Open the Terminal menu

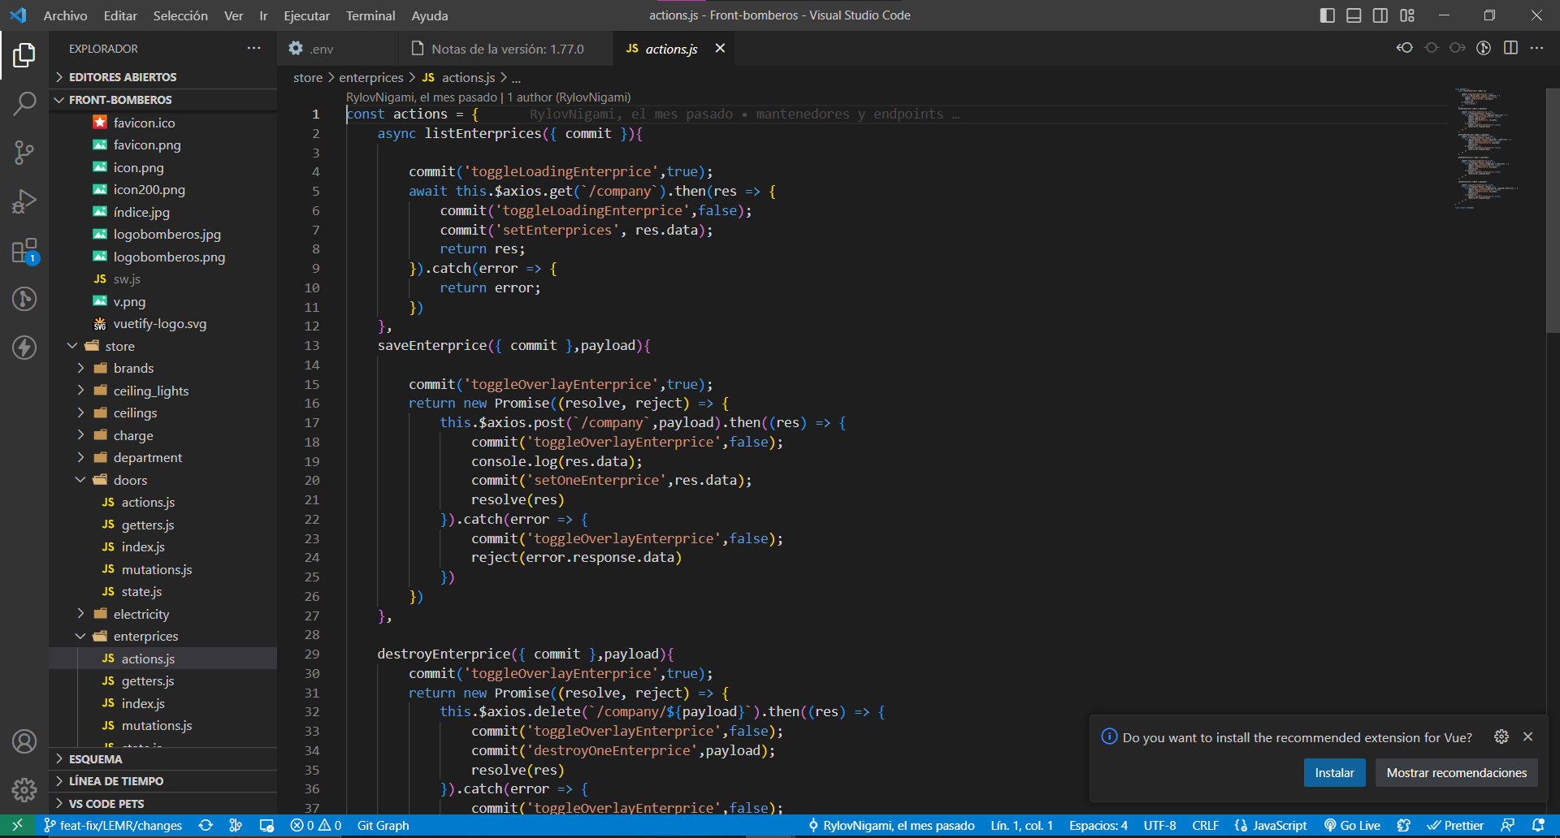370,15
